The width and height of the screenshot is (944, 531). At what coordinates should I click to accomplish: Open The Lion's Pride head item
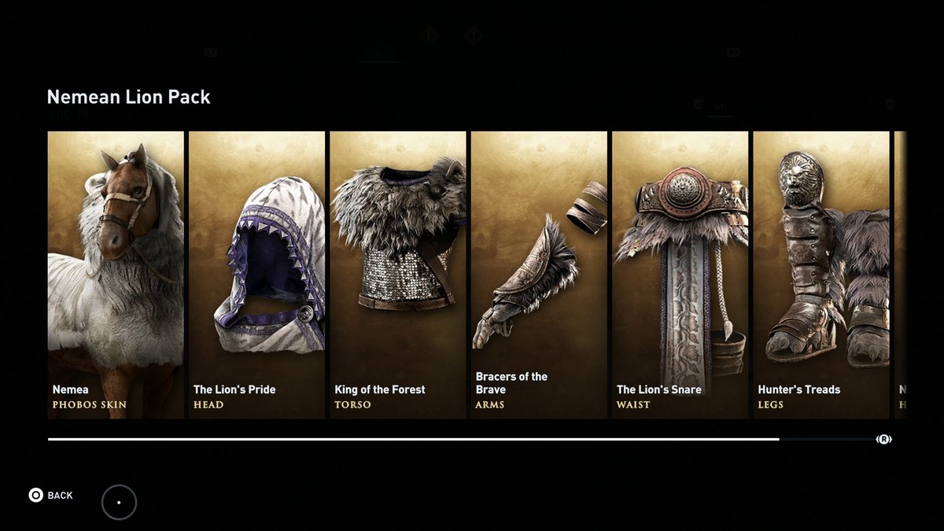pyautogui.click(x=256, y=275)
